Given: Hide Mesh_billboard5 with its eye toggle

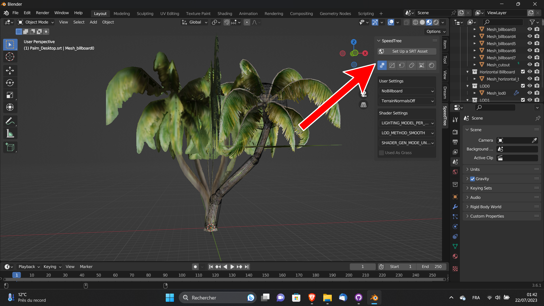Looking at the screenshot, I should click(x=530, y=43).
